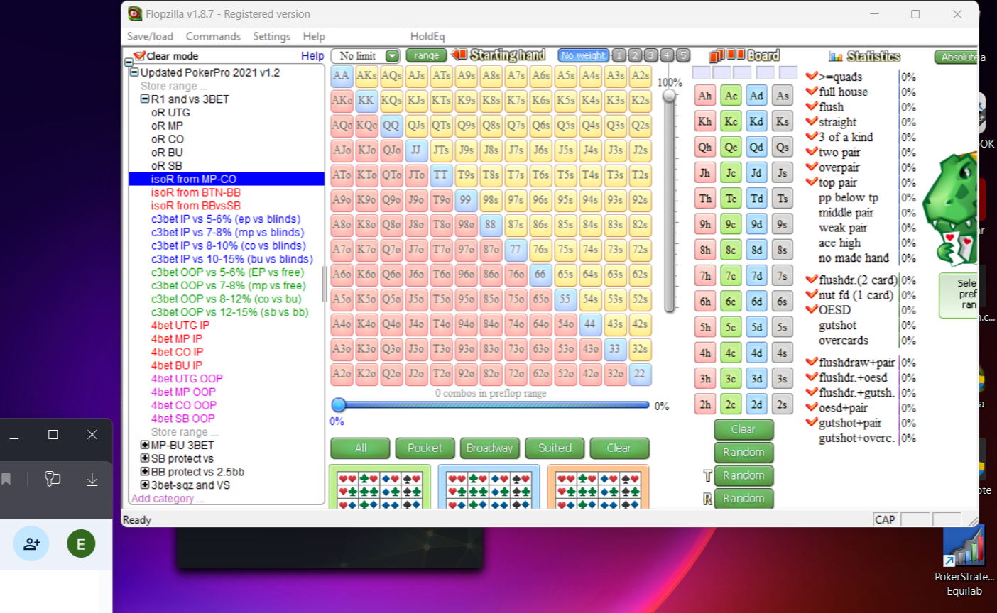This screenshot has height=613, width=997.
Task: Click the No weight button
Action: (583, 55)
